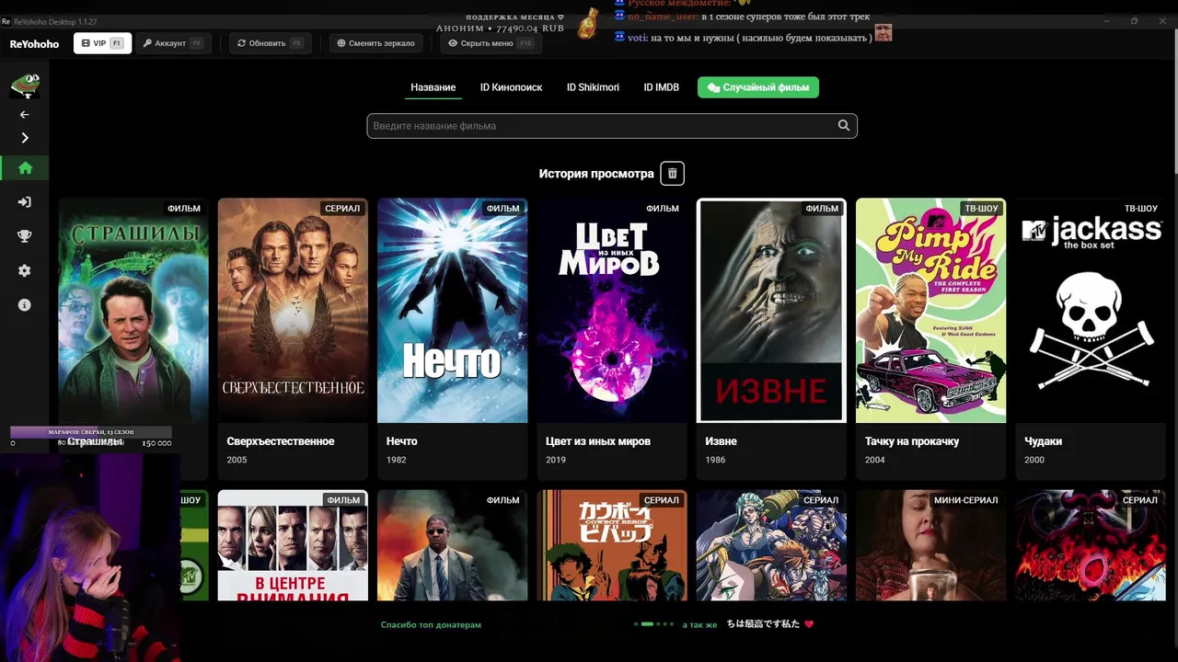Select the Название search tab

433,87
